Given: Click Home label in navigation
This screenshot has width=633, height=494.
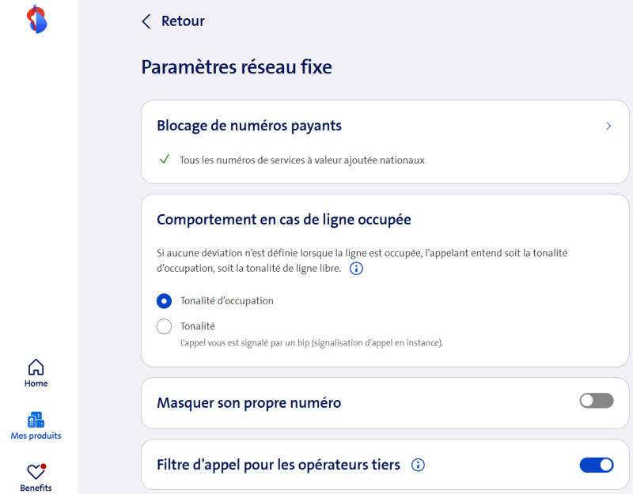Looking at the screenshot, I should coord(36,383).
